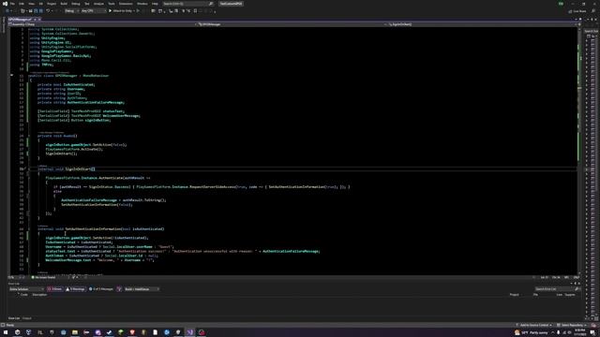Click the Visual Studio search box
Screen dimensions: 600x337
[187, 4]
